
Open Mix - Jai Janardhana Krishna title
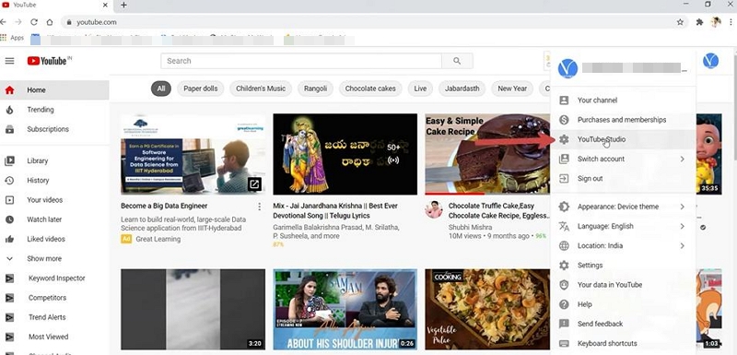pyautogui.click(x=335, y=210)
